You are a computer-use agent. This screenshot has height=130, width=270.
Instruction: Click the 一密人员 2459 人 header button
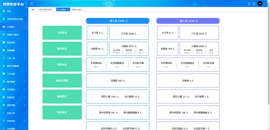pos(117,21)
